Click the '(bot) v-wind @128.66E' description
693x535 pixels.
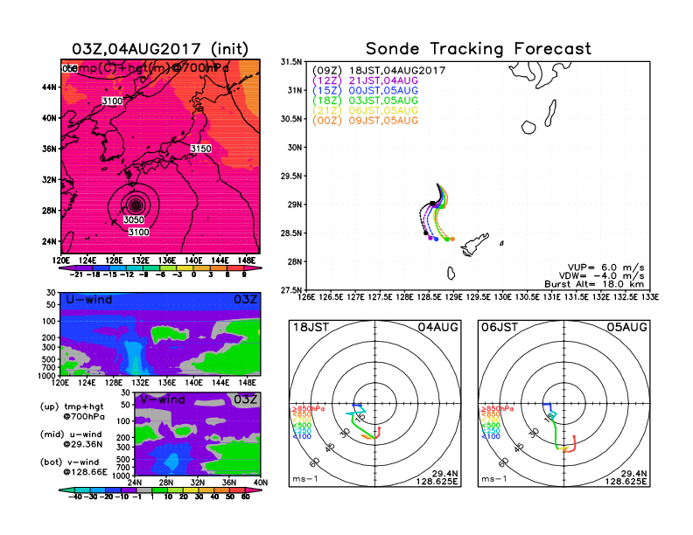[x=73, y=467]
